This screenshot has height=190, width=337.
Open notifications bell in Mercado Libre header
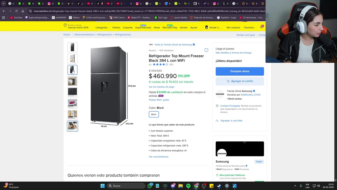point(261,27)
